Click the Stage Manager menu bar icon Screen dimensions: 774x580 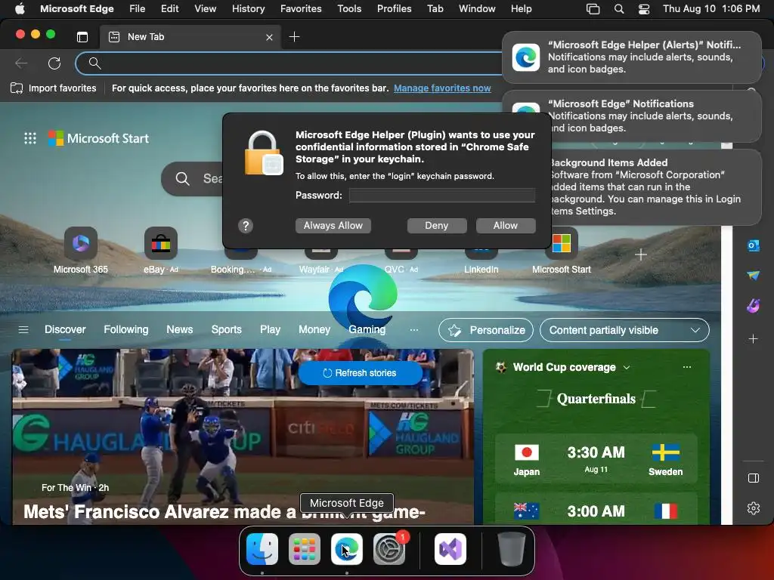tap(593, 8)
